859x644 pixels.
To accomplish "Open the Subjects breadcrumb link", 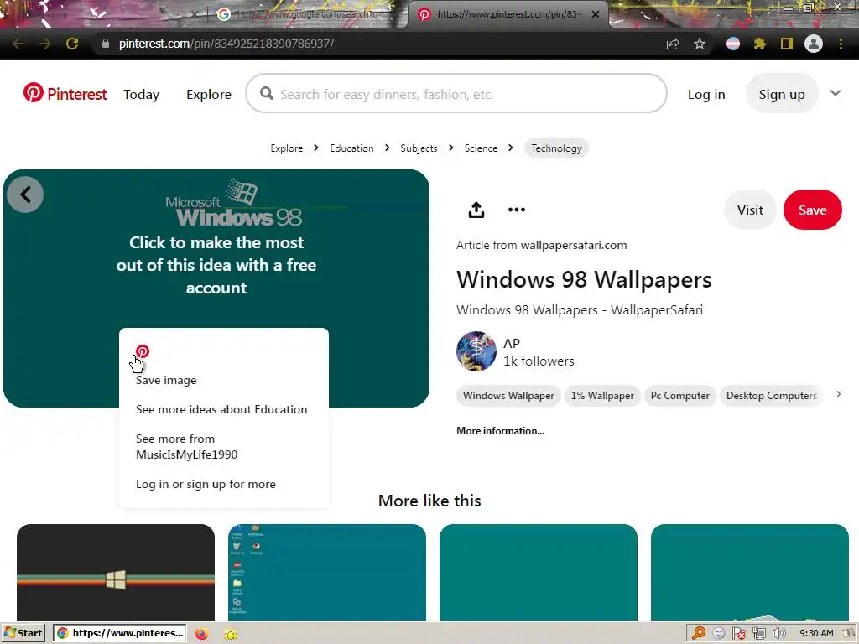I will coord(419,148).
